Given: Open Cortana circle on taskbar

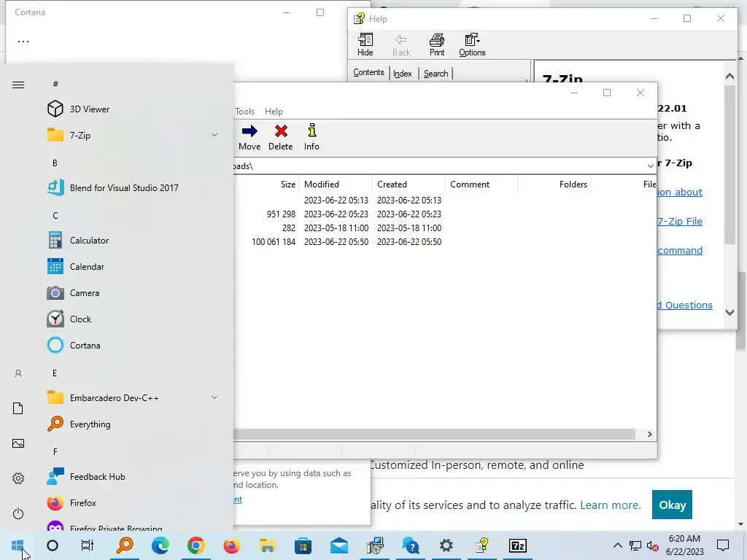Looking at the screenshot, I should click(x=53, y=545).
